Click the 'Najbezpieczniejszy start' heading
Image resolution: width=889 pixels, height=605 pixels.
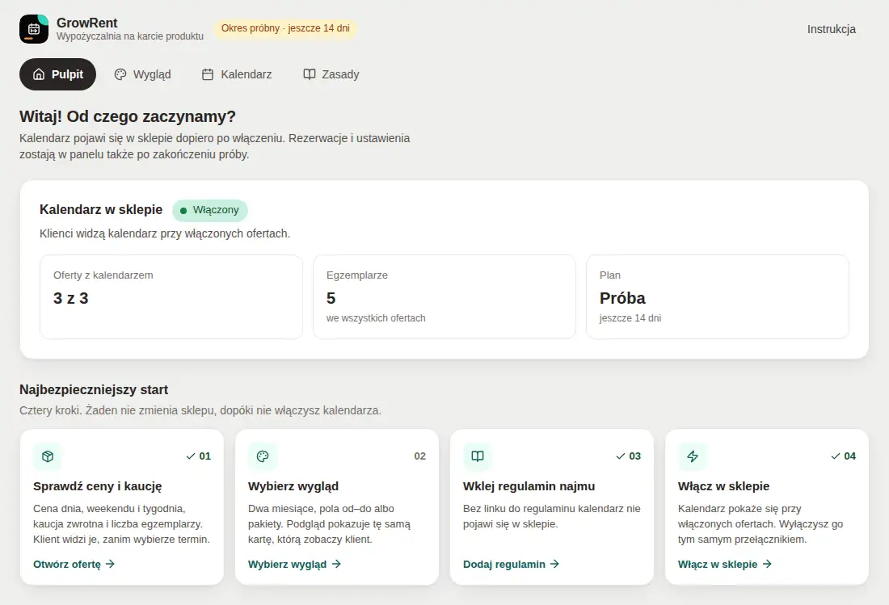(94, 390)
